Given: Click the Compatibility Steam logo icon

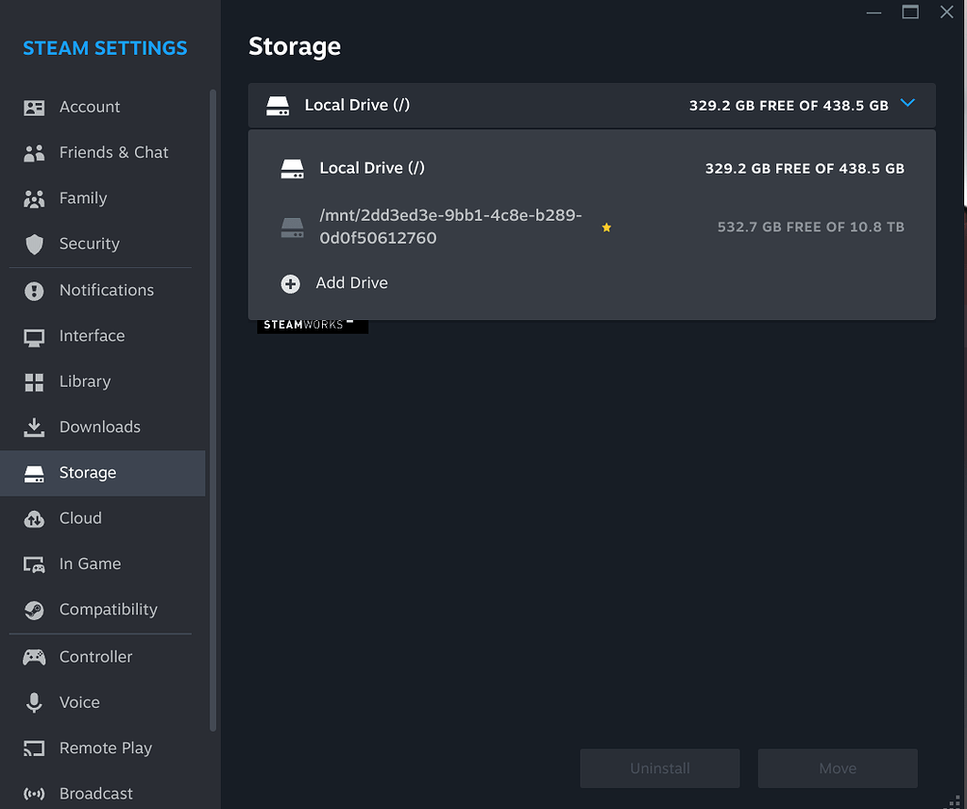Looking at the screenshot, I should (x=34, y=610).
